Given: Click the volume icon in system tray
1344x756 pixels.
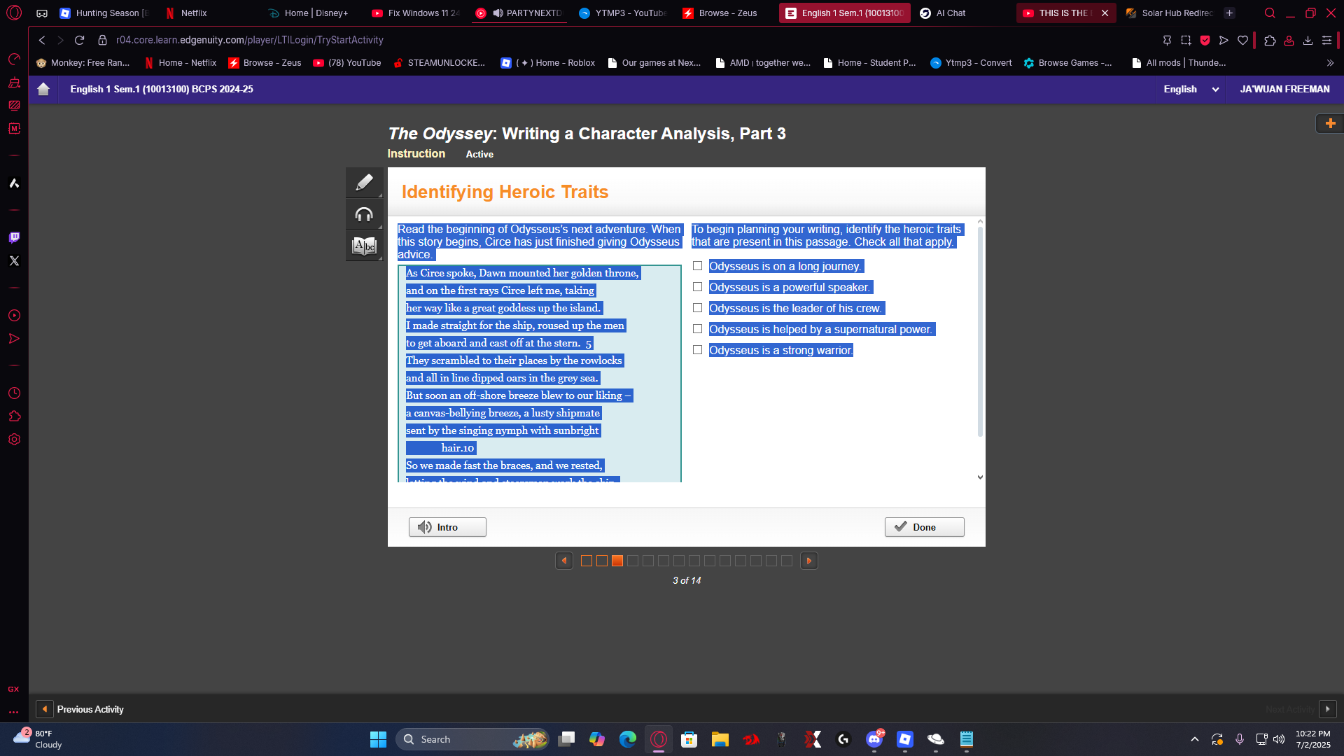Looking at the screenshot, I should point(1279,739).
